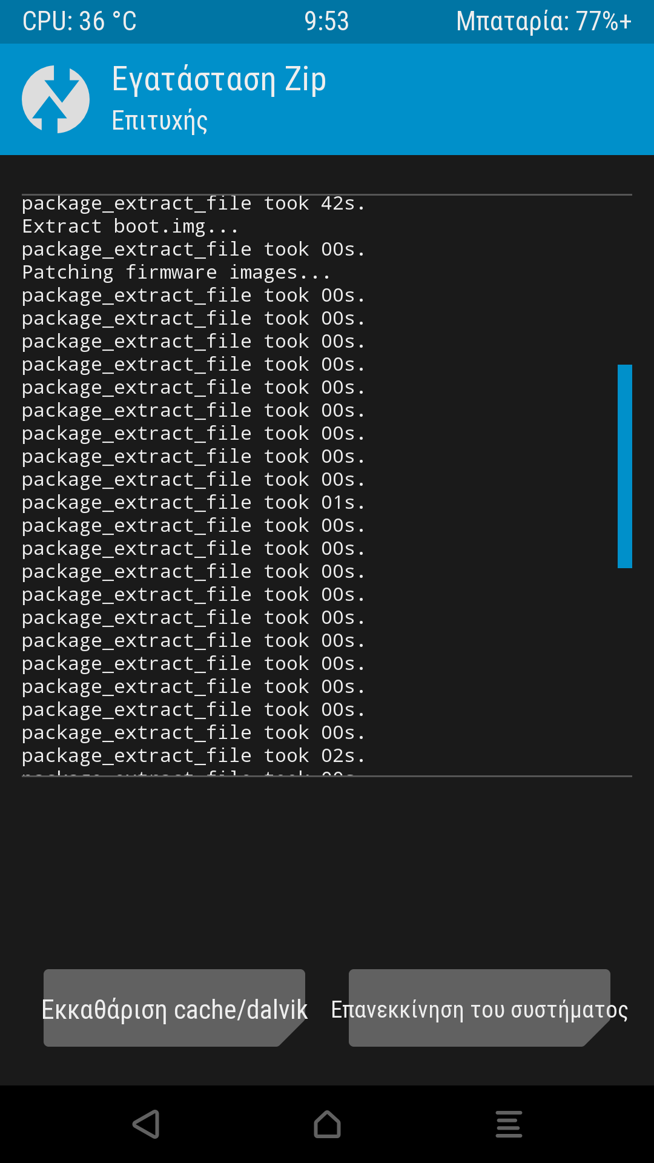The height and width of the screenshot is (1163, 654).
Task: Tap the CPU temperature readout
Action: 79,22
